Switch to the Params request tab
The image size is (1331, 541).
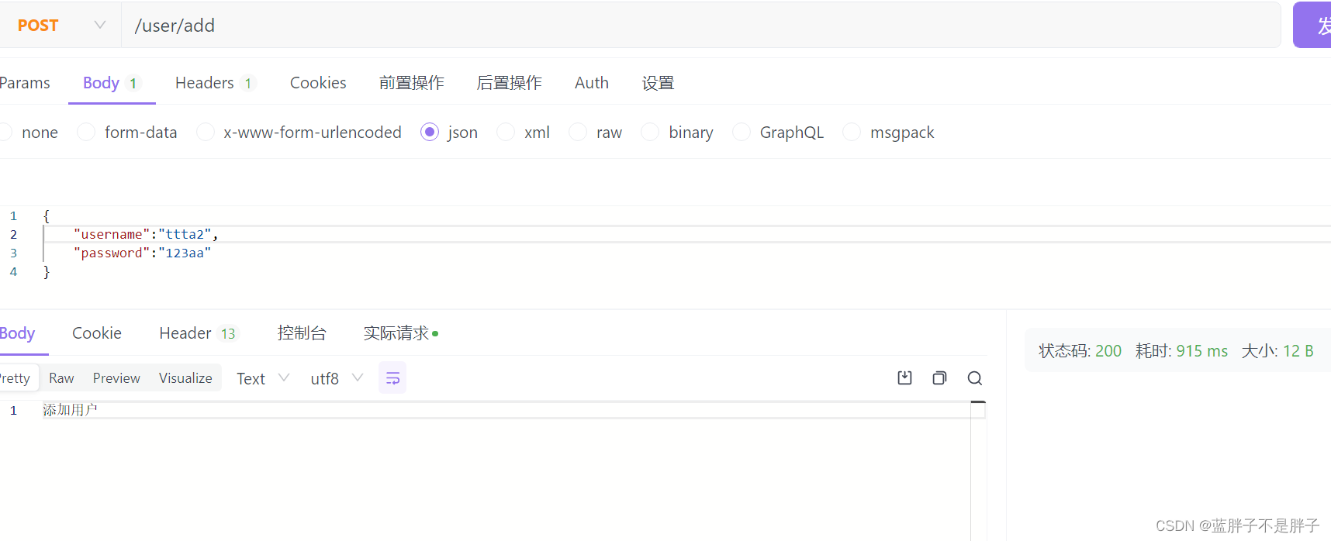click(25, 83)
